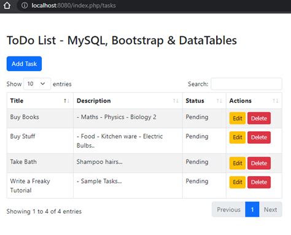291x235 pixels.
Task: Edit the Take Bath task
Action: pos(238,163)
